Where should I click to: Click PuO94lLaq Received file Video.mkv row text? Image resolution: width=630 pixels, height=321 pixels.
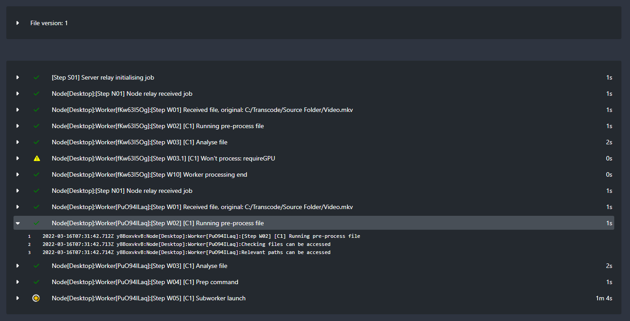tap(202, 207)
